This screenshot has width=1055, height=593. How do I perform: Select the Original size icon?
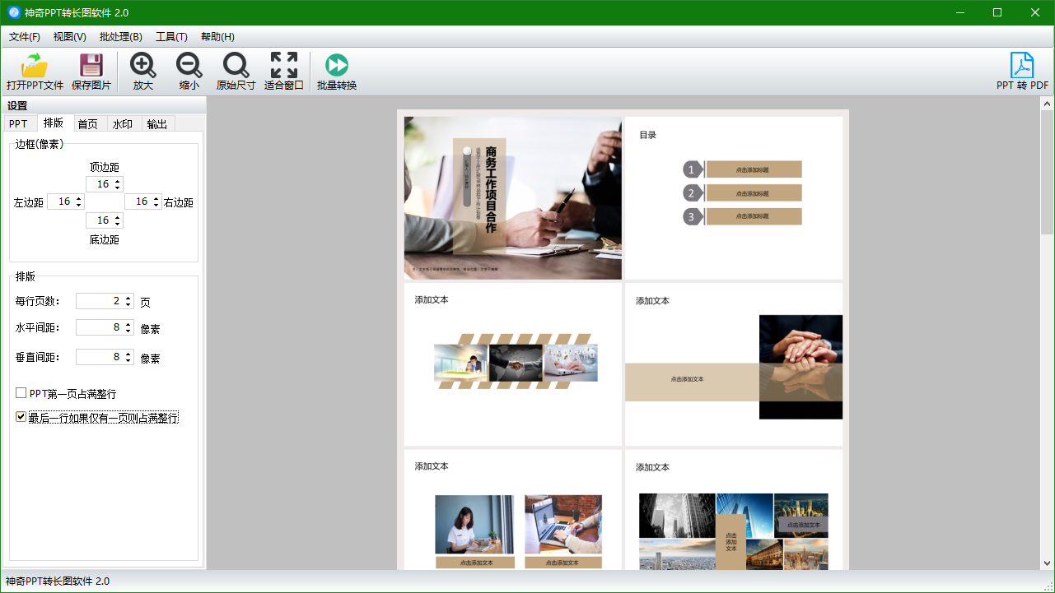pyautogui.click(x=236, y=66)
